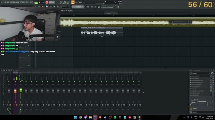The width and height of the screenshot is (215, 120).
Task: Click the round icon right of mixer preset dropdown
Action: 212,73
